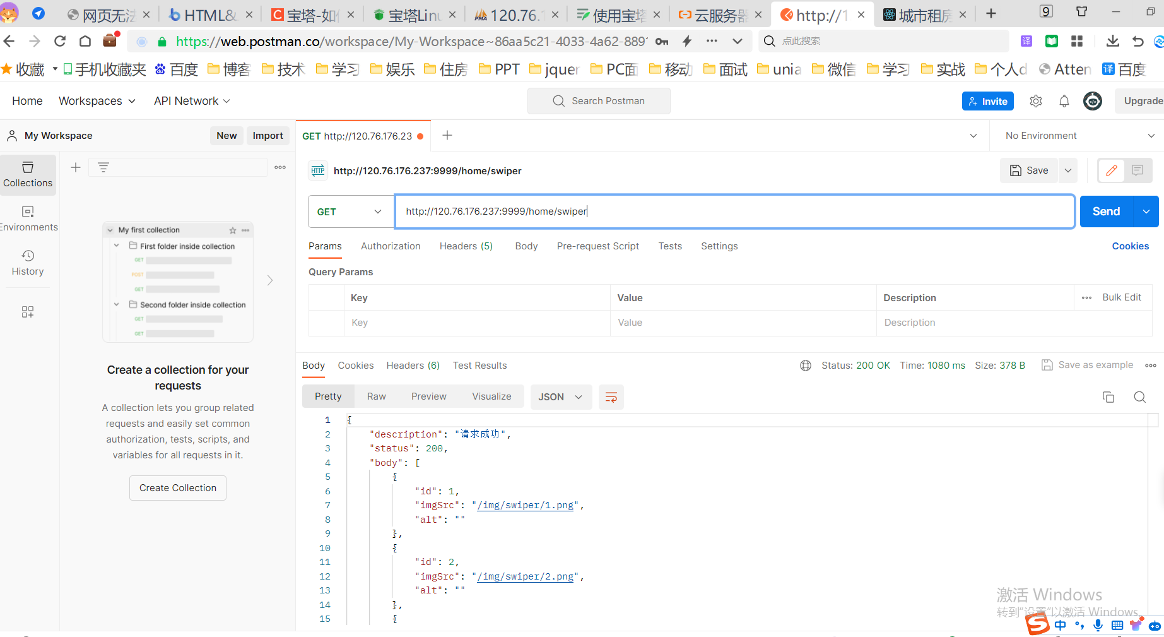
Task: Open the notifications bell icon
Action: [x=1064, y=101]
